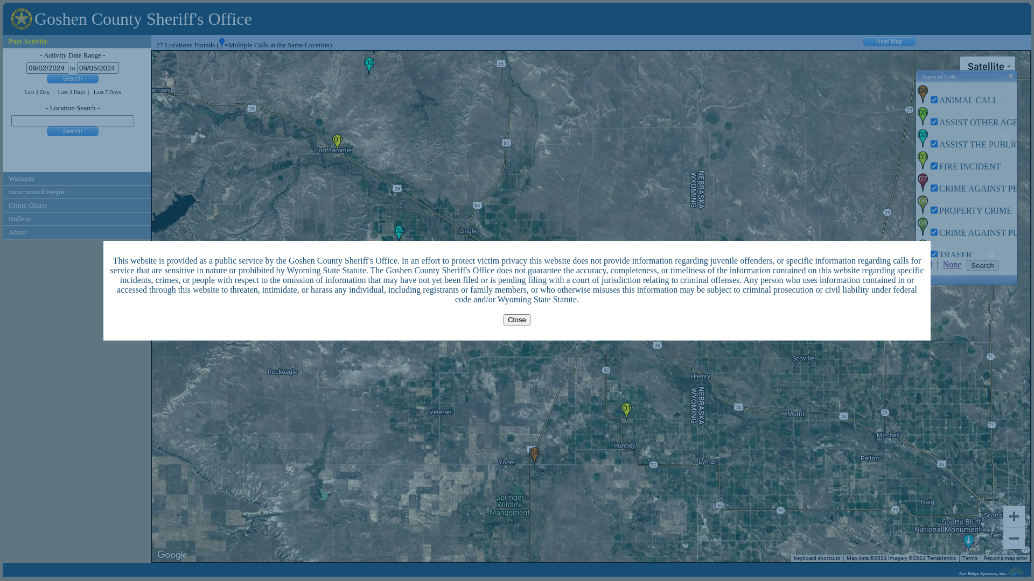Toggle the ASSIST OTHER AGENCY checkbox
Image resolution: width=1034 pixels, height=581 pixels.
[x=934, y=122]
